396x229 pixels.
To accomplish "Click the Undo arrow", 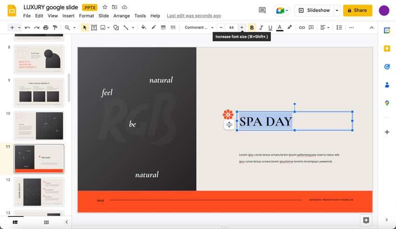I will click(27, 28).
